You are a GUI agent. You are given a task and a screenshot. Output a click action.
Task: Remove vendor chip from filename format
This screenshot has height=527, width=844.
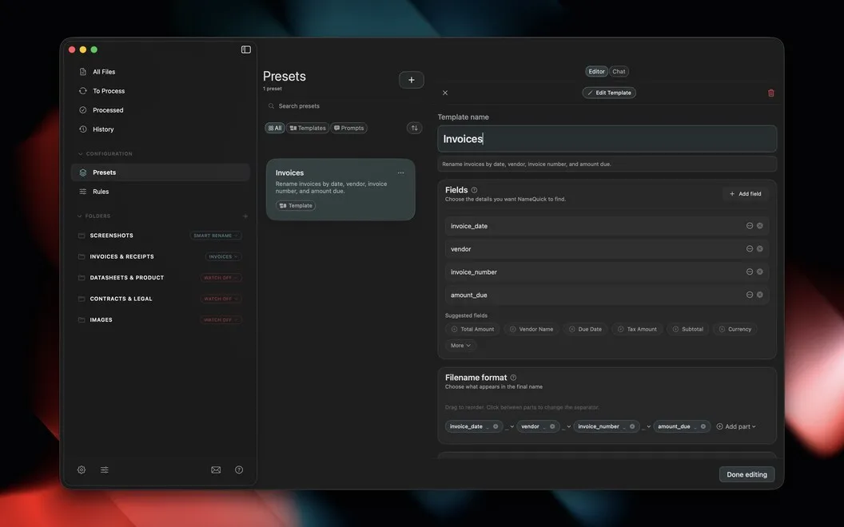click(552, 426)
